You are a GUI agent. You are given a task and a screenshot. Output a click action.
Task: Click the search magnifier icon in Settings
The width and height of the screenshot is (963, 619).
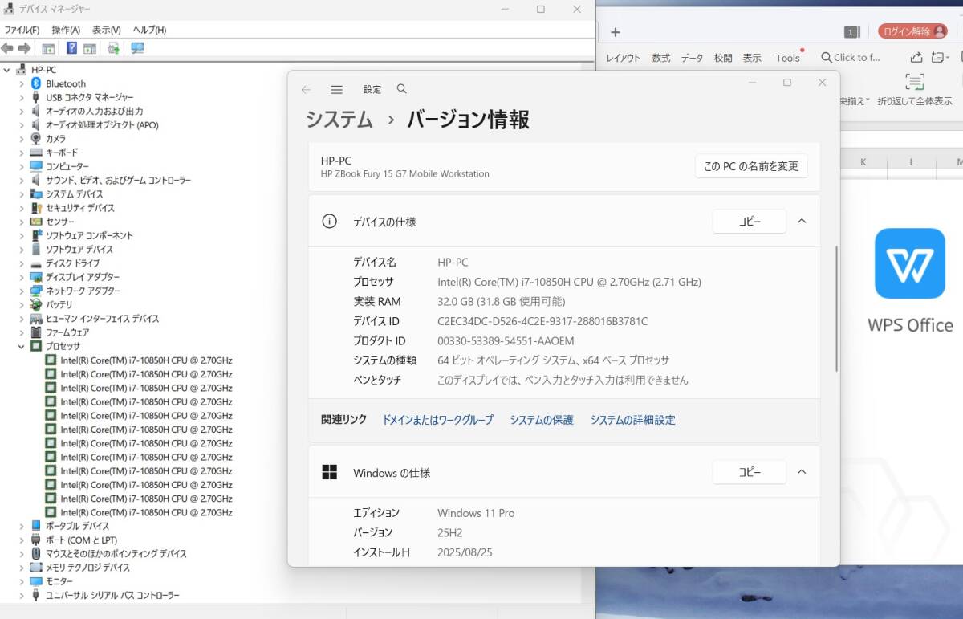(402, 89)
